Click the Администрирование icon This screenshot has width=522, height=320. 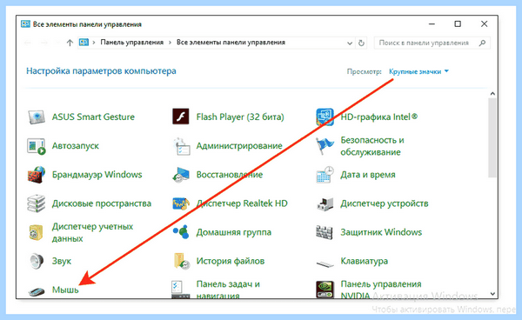[x=182, y=146]
